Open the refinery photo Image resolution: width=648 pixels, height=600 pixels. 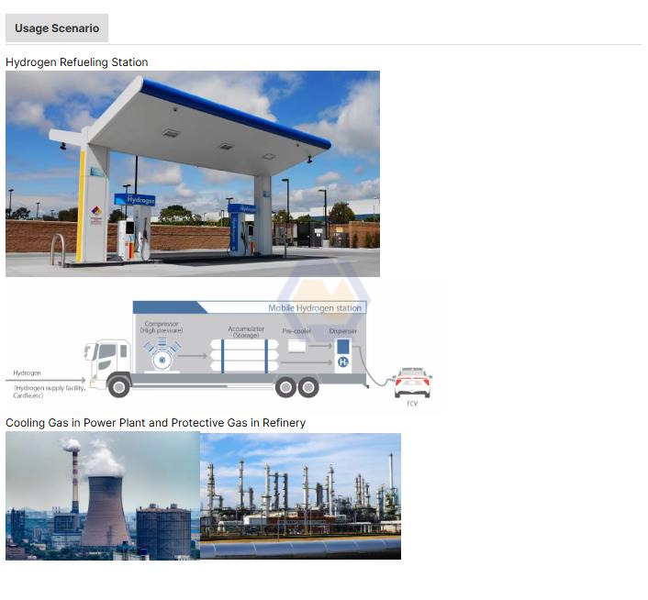300,496
